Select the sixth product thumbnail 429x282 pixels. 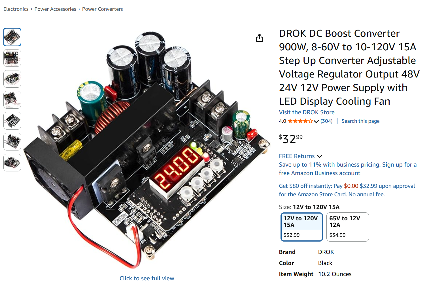click(12, 142)
